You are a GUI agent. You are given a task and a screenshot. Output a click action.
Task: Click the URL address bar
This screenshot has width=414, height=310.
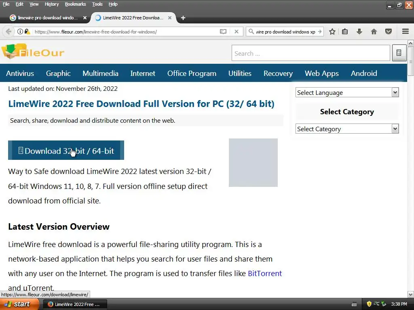pyautogui.click(x=125, y=31)
